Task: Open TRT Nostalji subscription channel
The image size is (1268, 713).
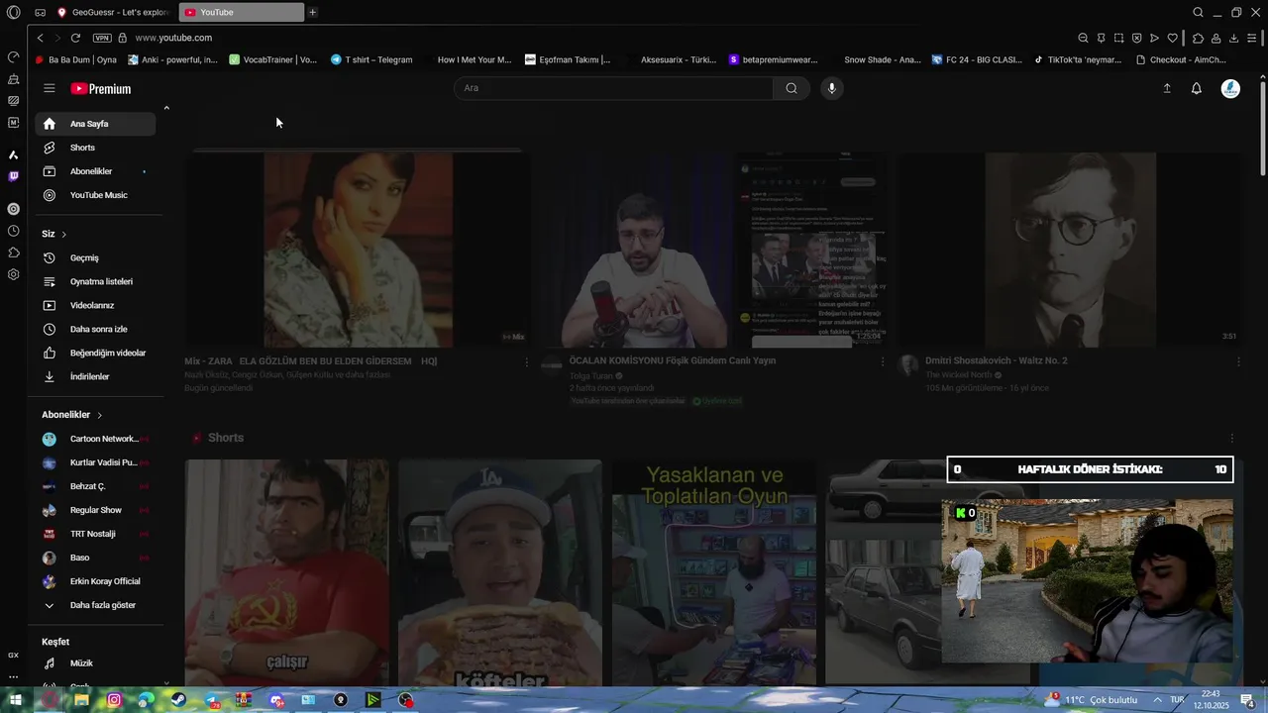Action: (95, 534)
